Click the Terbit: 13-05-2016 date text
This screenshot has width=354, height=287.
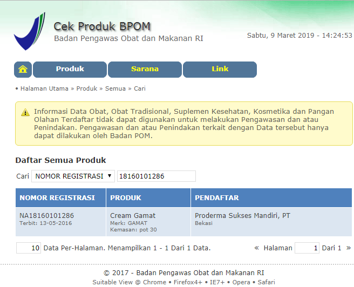[46, 223]
